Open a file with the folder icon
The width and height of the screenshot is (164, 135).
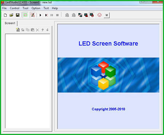tap(11, 15)
